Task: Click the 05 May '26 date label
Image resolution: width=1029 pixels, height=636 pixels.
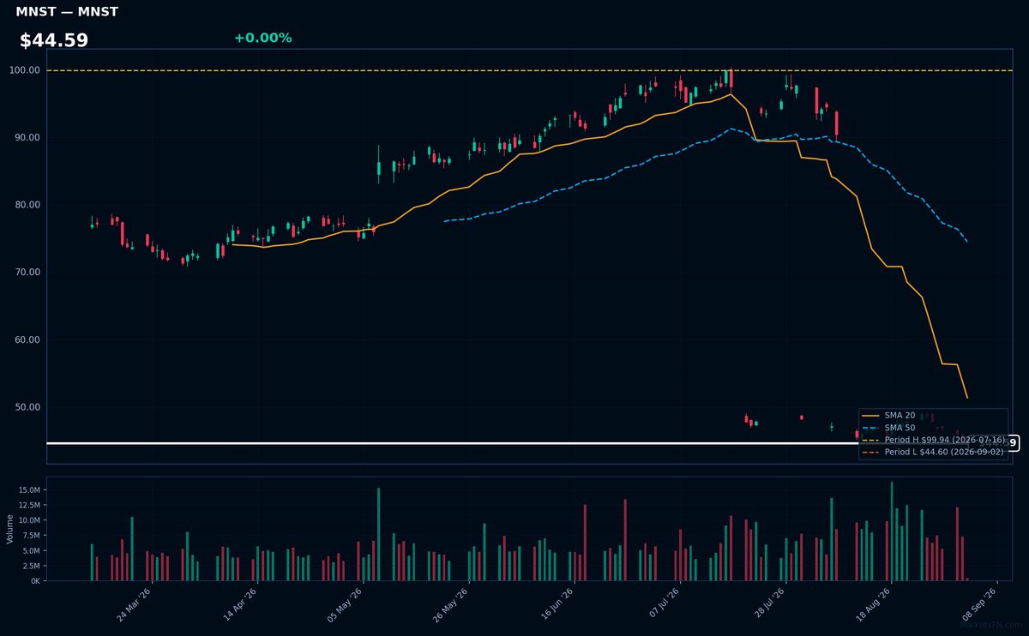Action: click(x=346, y=604)
